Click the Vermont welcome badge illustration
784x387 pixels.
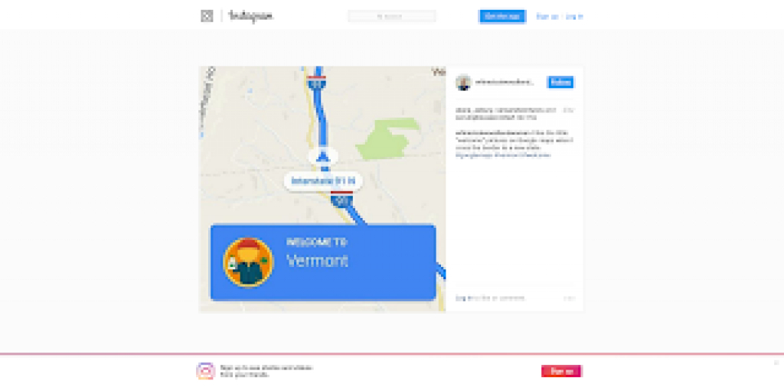point(248,262)
